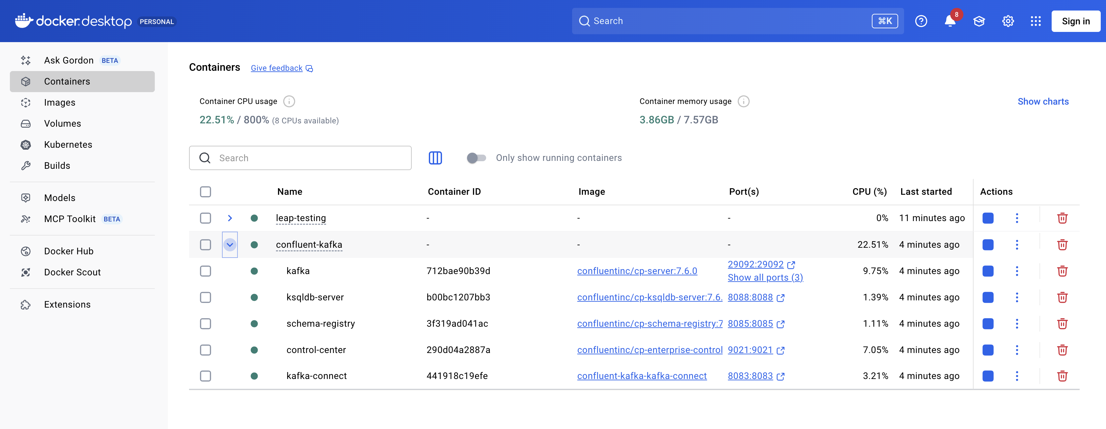Screen dimensions: 1106x429
Task: Check the select-all header checkbox
Action: 205,192
